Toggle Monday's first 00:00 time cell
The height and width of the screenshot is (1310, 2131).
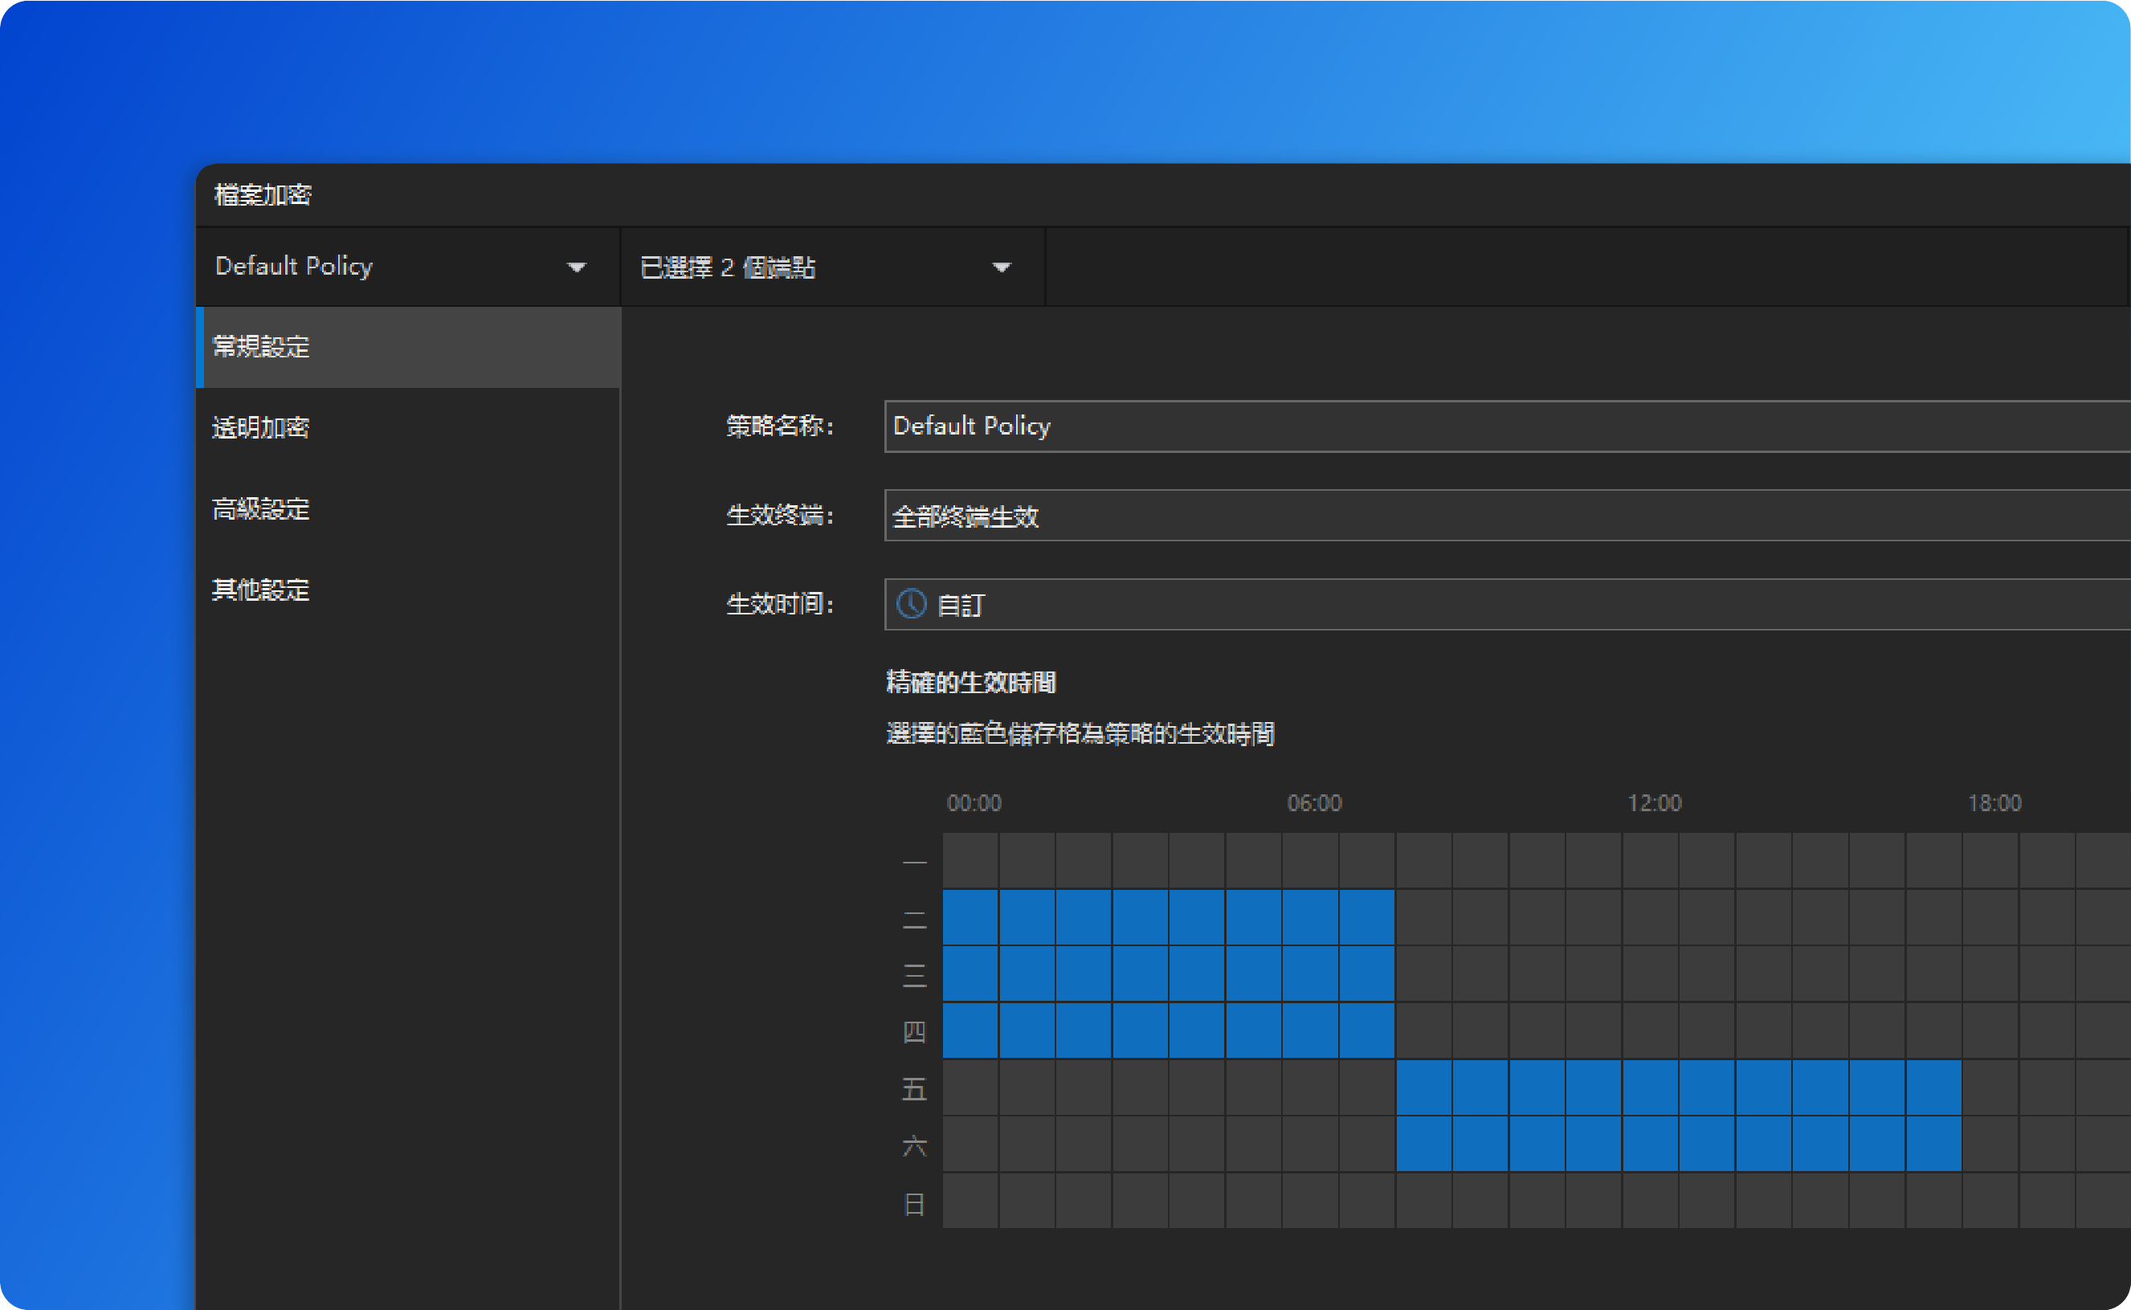point(970,861)
